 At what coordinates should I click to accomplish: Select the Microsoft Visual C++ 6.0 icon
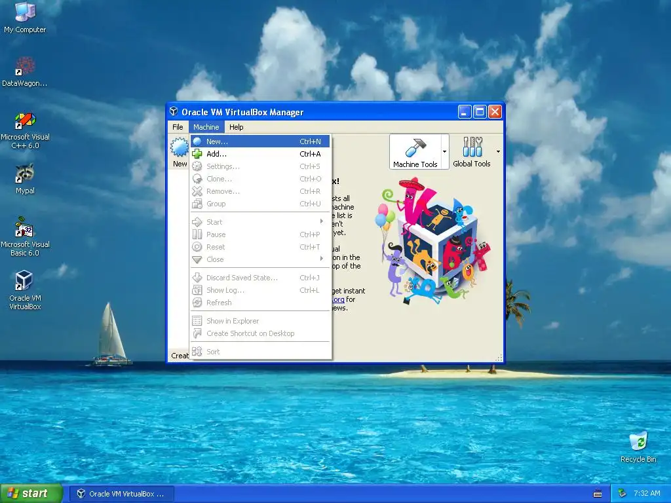pyautogui.click(x=25, y=130)
